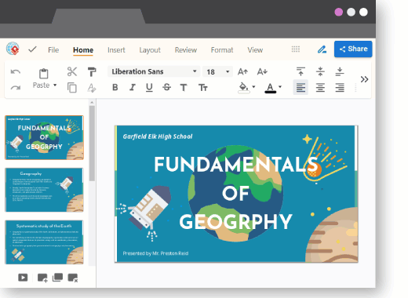
Task: Toggle italic formatting
Action: coord(133,87)
